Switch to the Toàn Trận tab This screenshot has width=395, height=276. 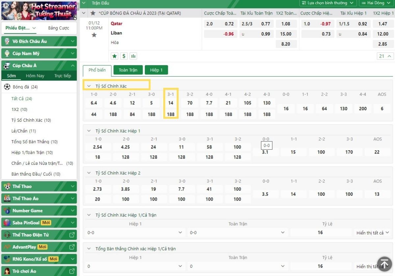[x=128, y=70]
